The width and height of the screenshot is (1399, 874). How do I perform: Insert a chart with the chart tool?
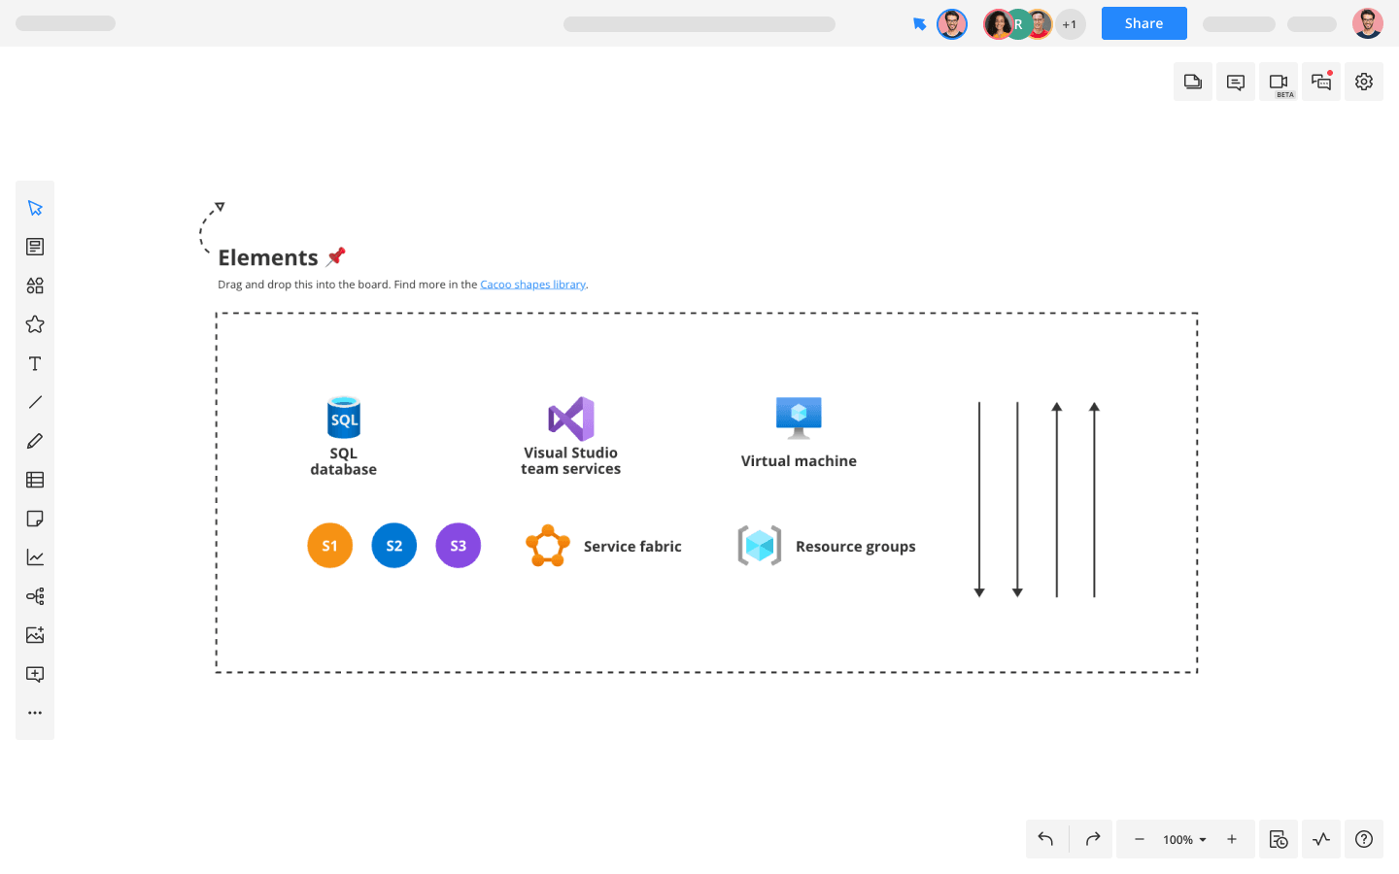pyautogui.click(x=35, y=557)
